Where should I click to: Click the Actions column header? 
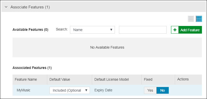point(183,79)
